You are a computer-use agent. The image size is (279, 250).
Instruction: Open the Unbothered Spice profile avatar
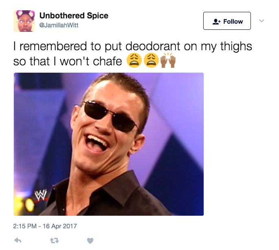point(24,21)
